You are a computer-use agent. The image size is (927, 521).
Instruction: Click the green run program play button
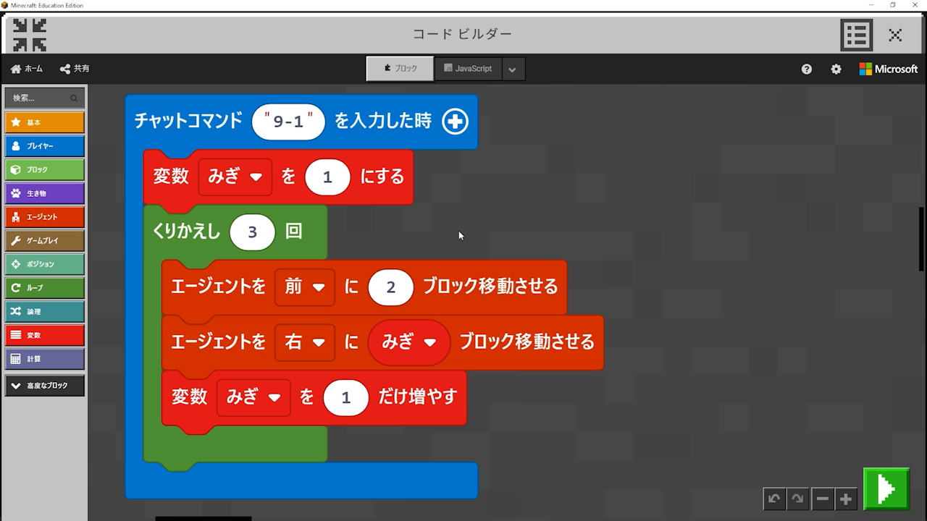click(886, 489)
